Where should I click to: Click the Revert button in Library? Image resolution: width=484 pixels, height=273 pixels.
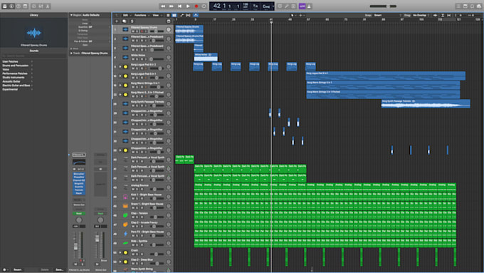coord(18,269)
